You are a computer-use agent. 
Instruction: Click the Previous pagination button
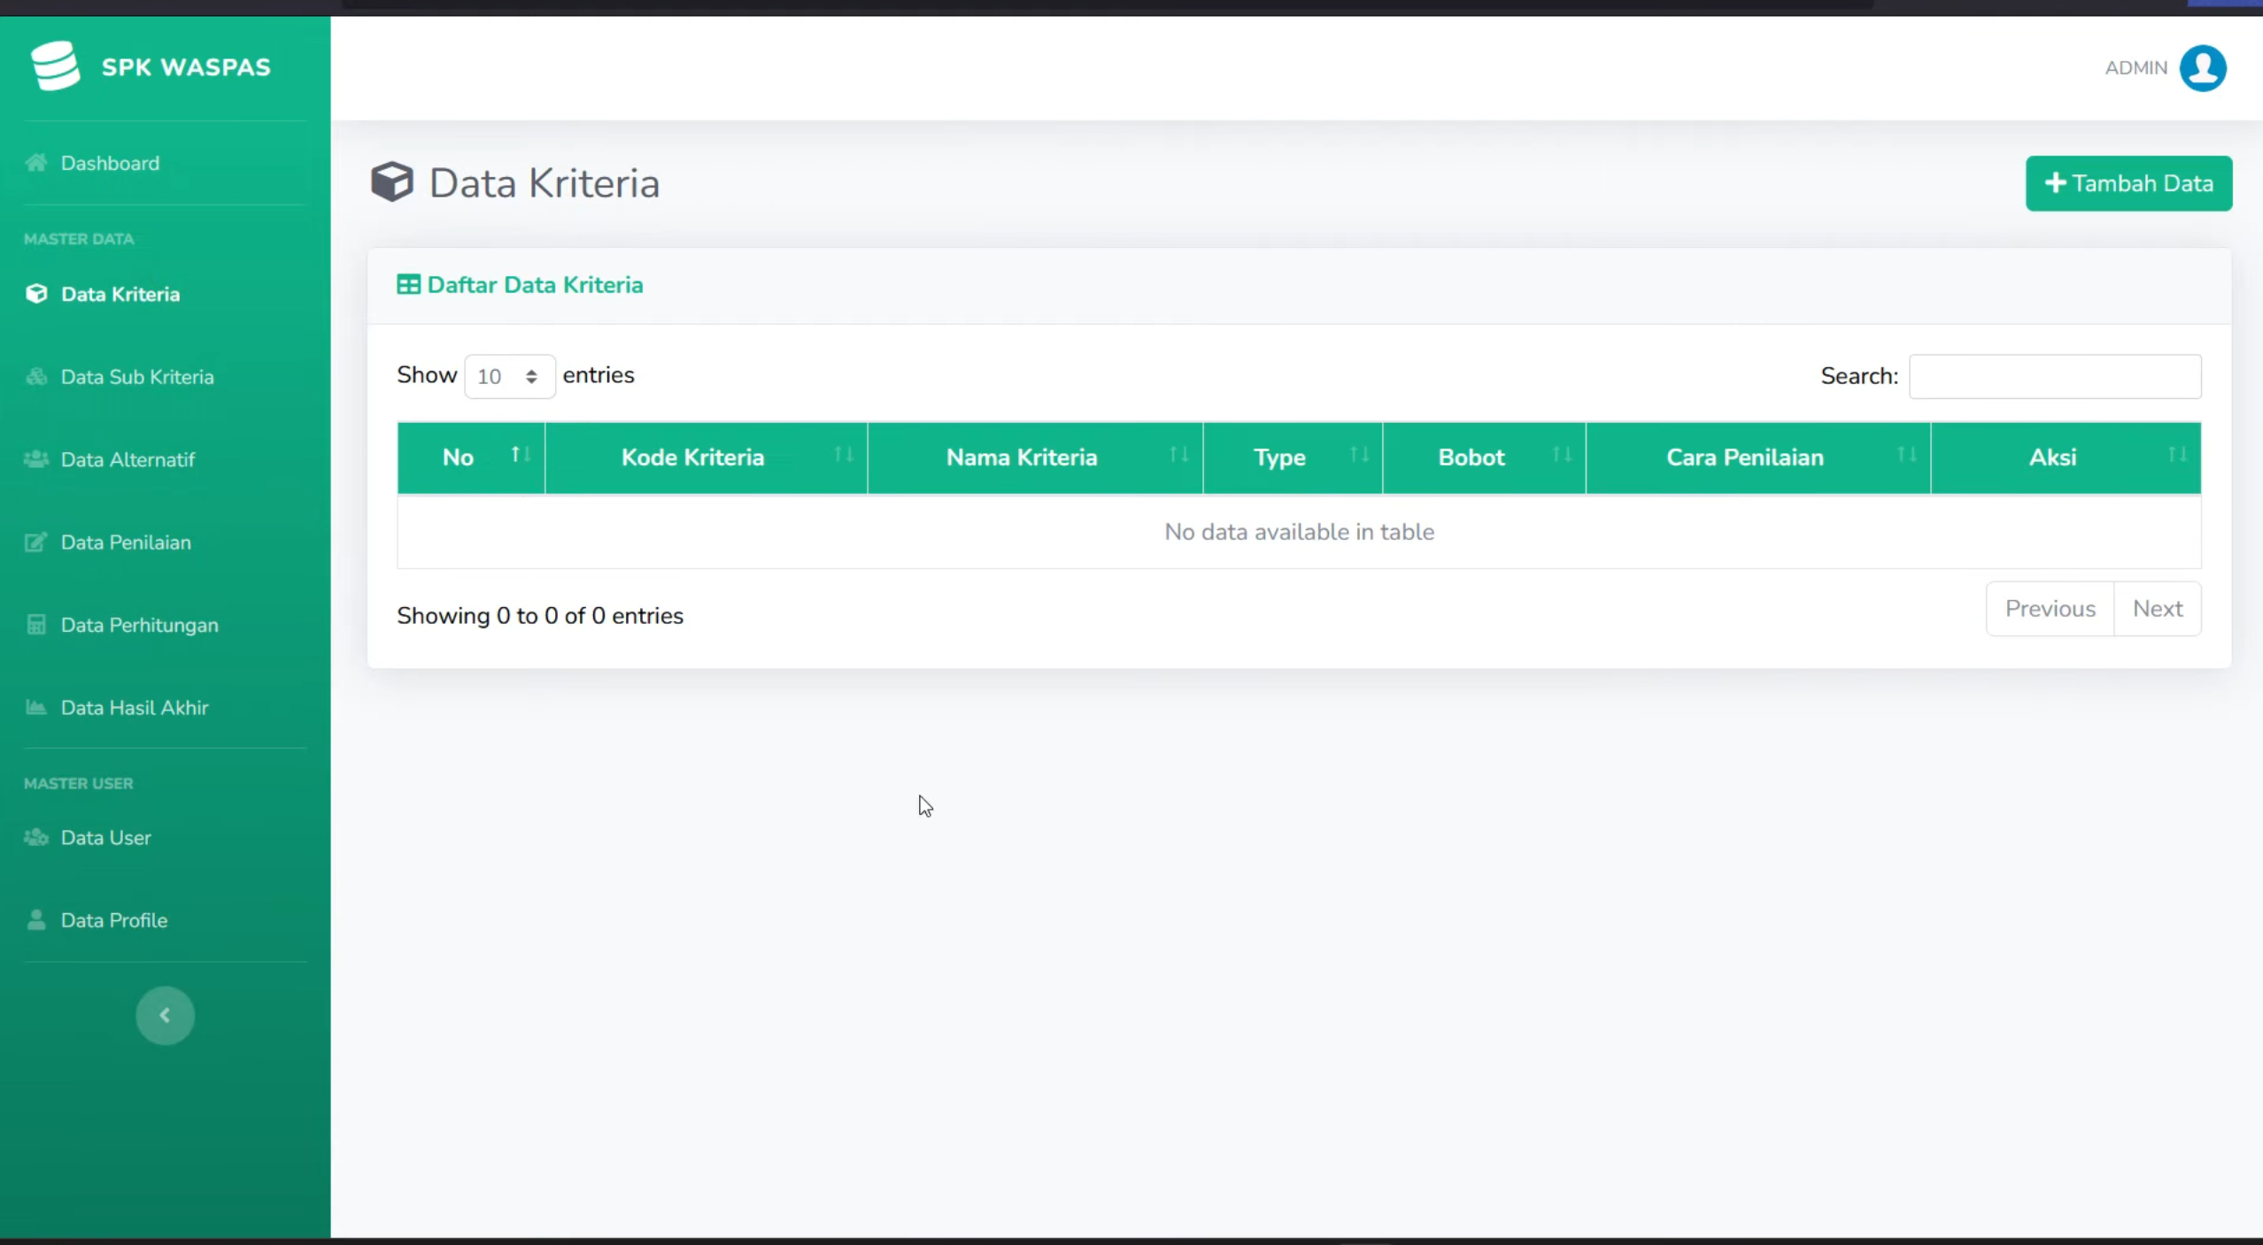[x=2050, y=609]
